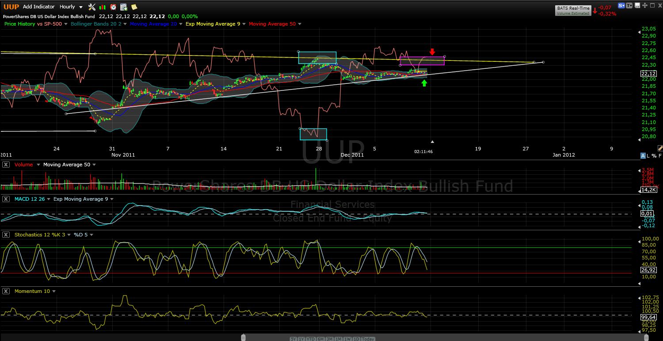Click the current time marker triangle

(433, 142)
